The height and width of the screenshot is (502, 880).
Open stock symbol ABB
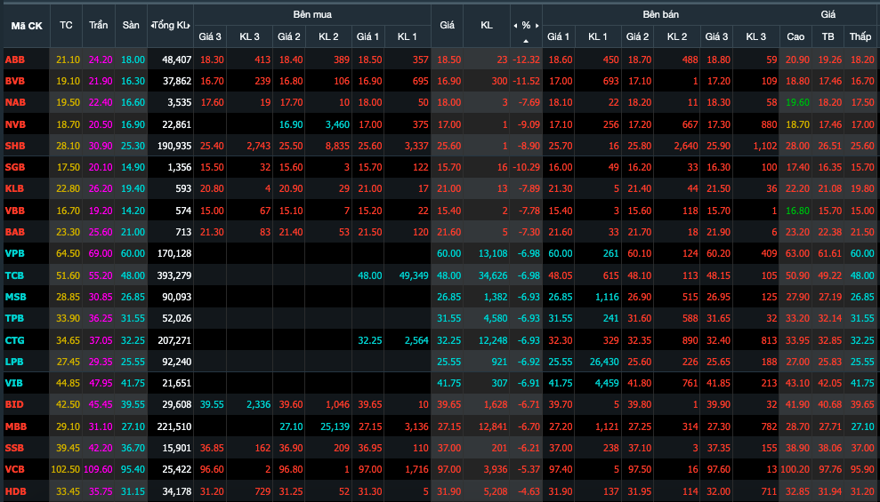pos(15,60)
